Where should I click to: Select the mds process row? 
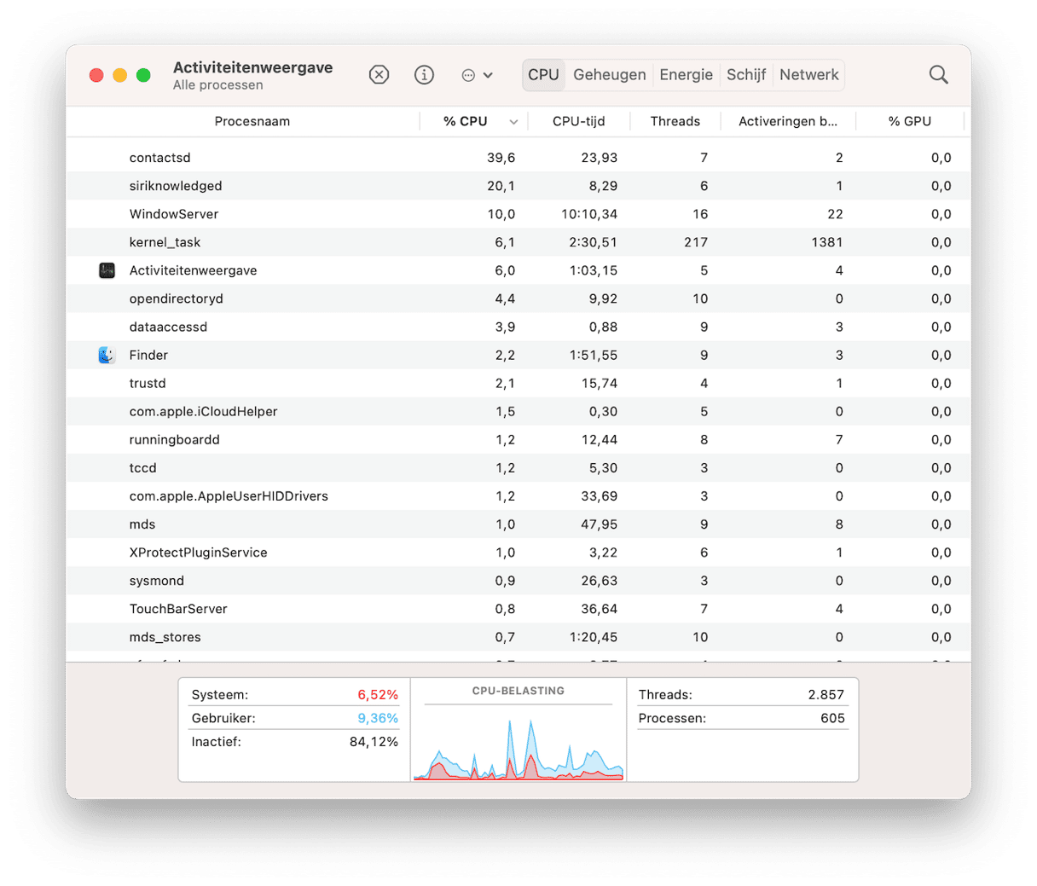point(518,524)
